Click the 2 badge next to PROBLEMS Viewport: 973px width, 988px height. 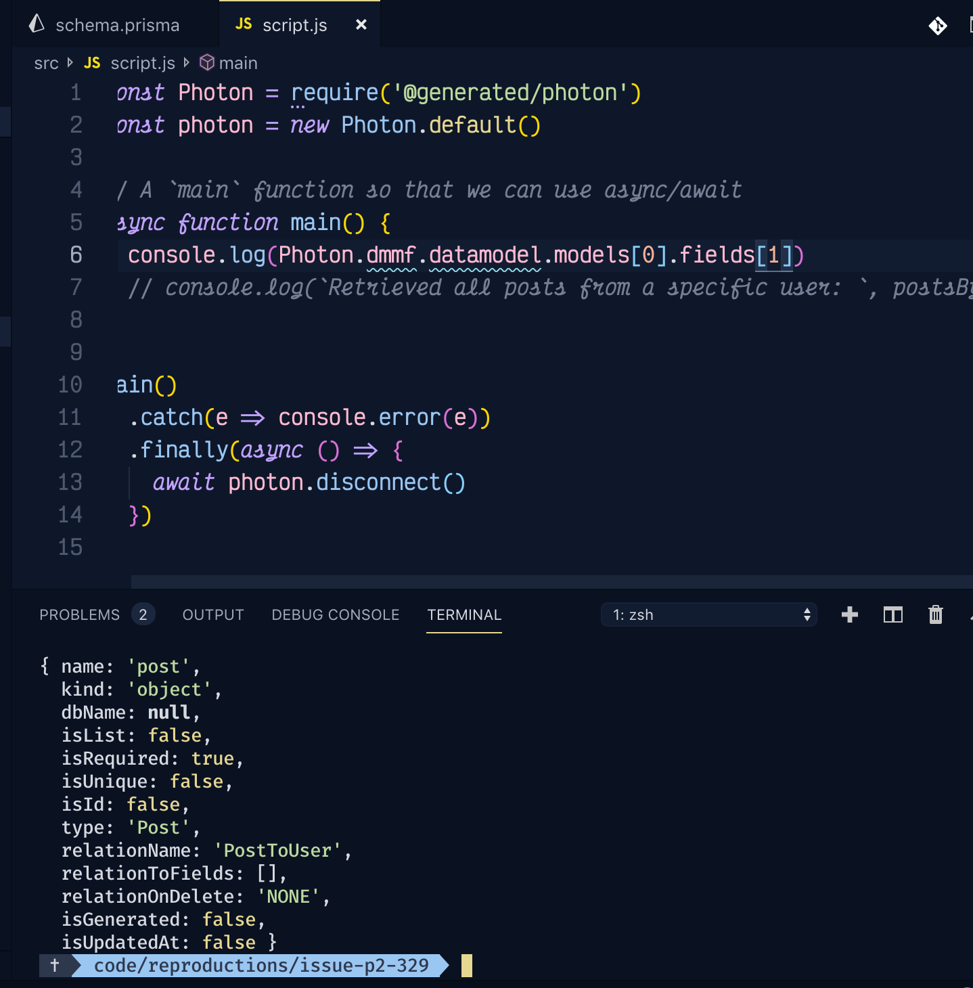143,614
